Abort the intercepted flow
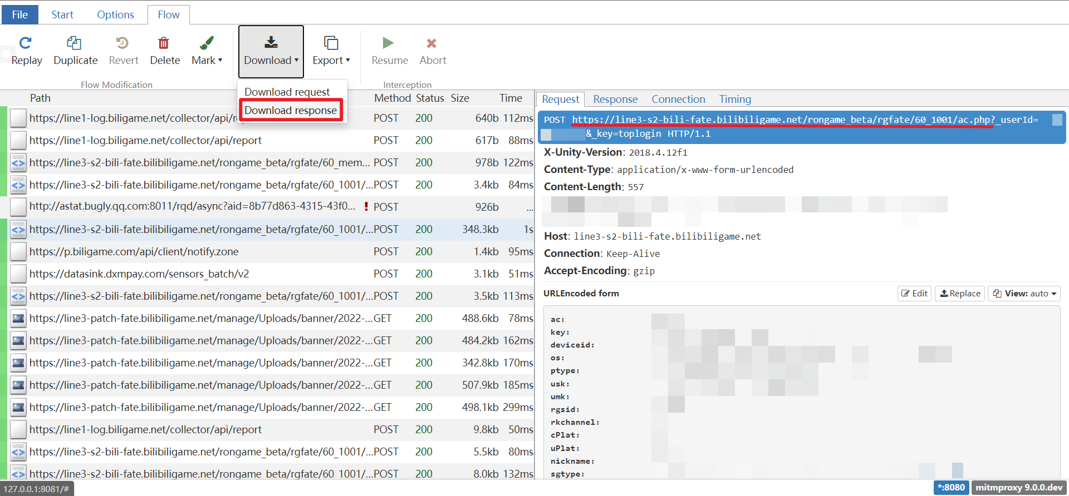Screen dimensions: 1069x496 (432, 43)
